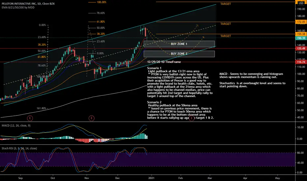This screenshot has width=307, height=181.
Task: Click the 155.38 orange price tag
Action: (301, 34)
